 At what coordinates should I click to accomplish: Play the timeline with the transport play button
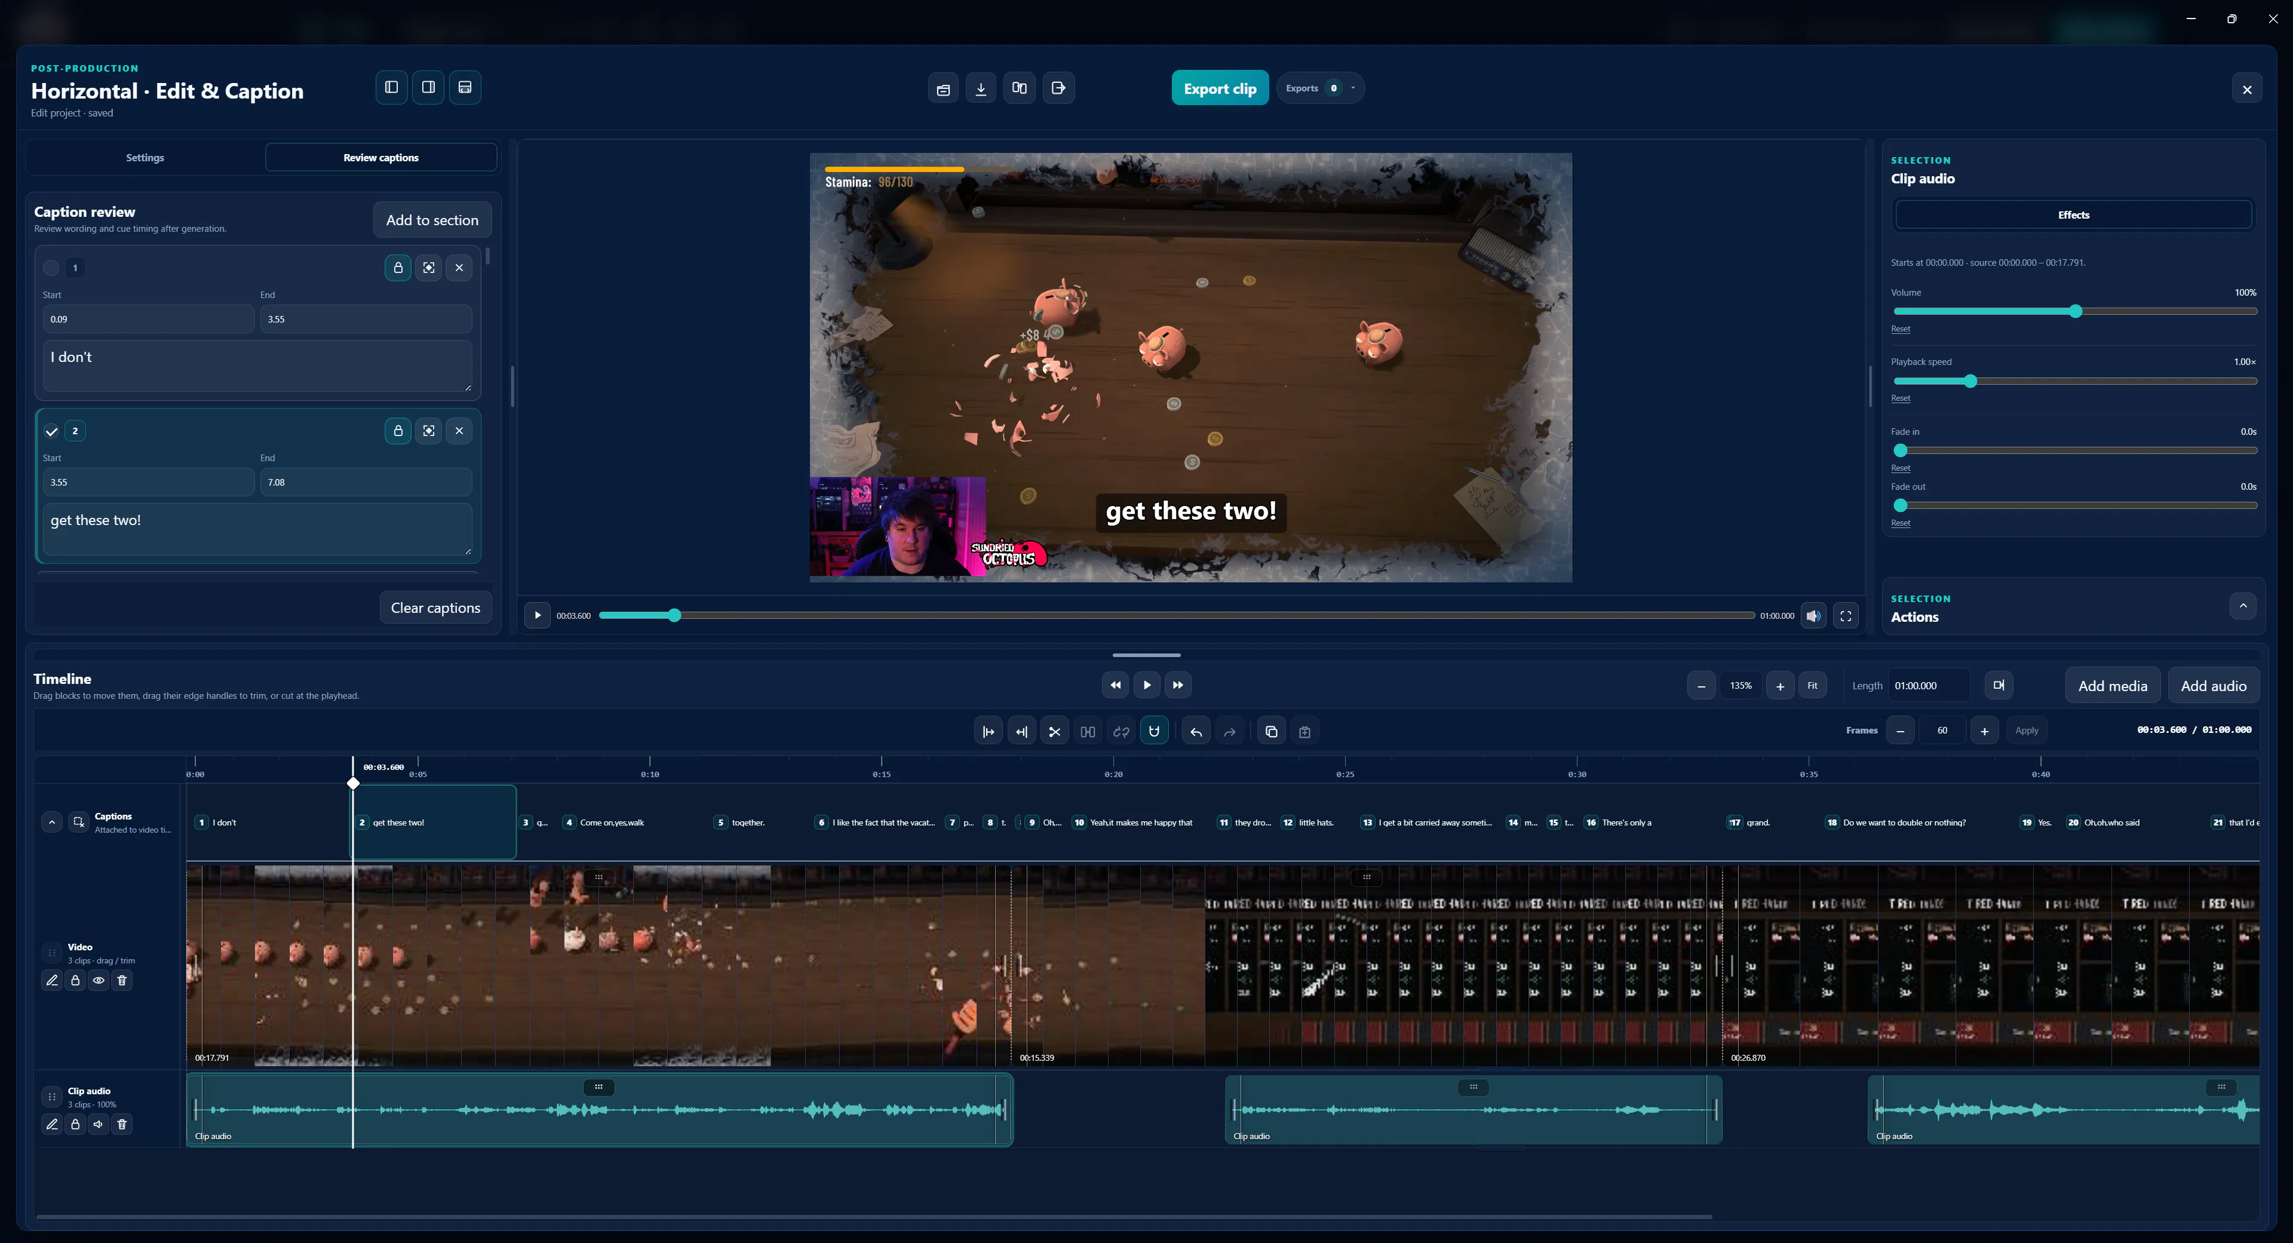coord(1147,685)
